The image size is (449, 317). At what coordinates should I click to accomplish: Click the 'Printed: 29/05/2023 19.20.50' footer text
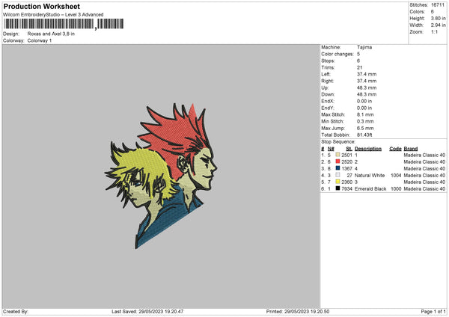click(x=298, y=311)
